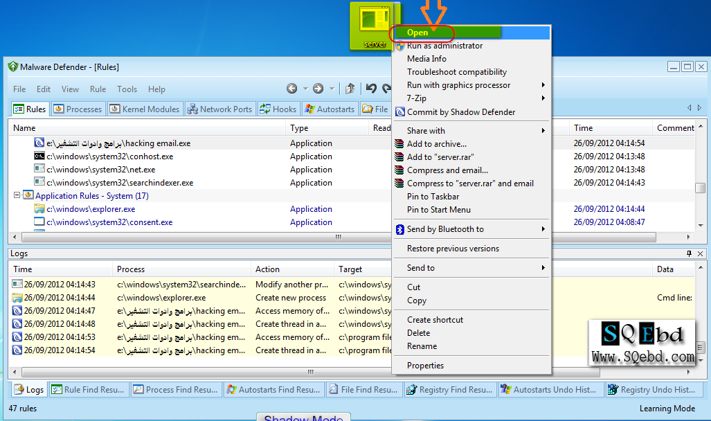711x421 pixels.
Task: Click Properties in the context menu
Action: [425, 366]
